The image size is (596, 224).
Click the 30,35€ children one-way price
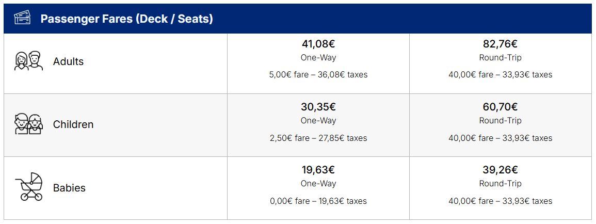(x=318, y=107)
